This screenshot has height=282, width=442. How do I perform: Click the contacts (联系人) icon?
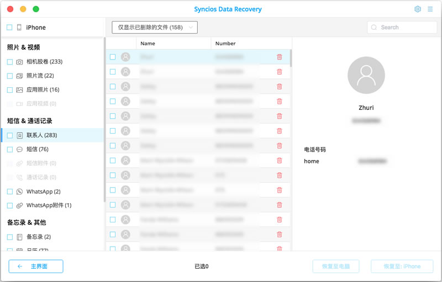[x=19, y=135]
